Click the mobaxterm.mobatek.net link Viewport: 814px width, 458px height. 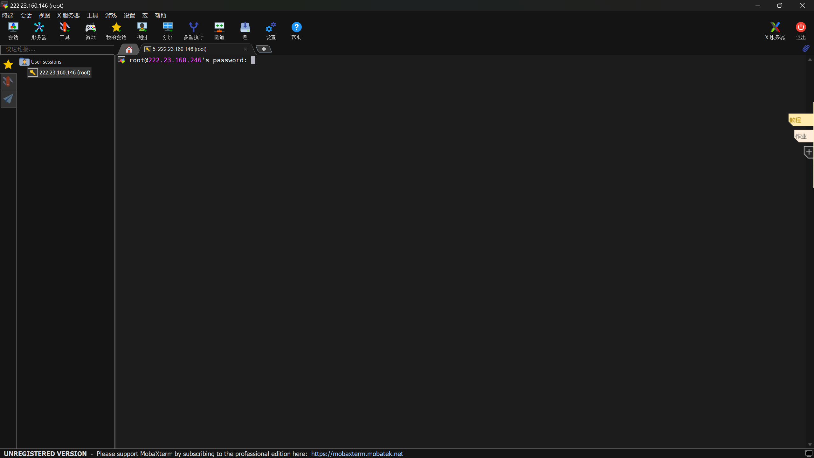[x=357, y=454]
